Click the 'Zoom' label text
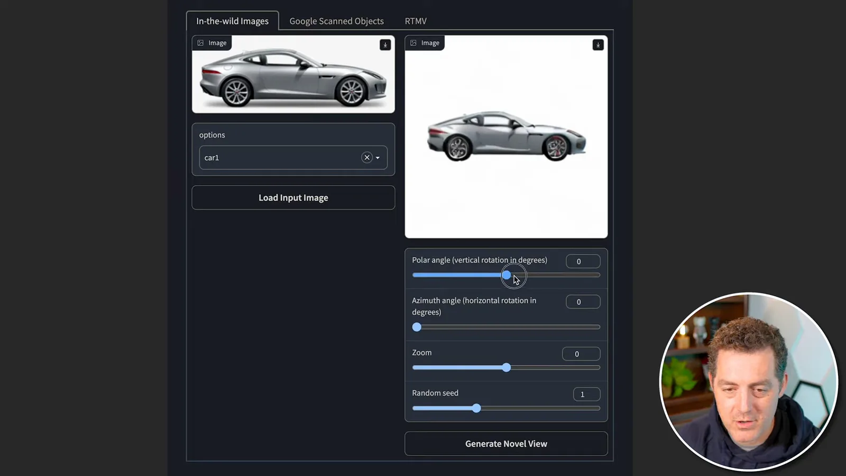846x476 pixels. pos(422,353)
